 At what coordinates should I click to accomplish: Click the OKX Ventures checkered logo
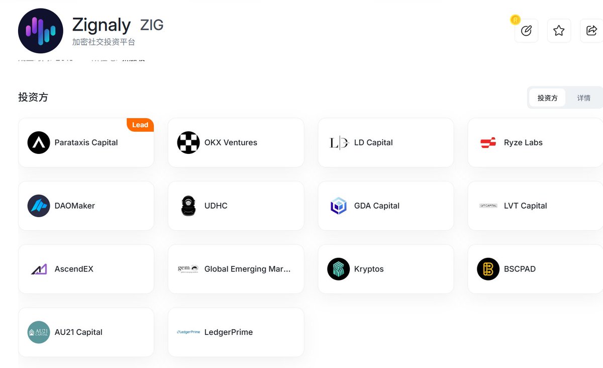[x=188, y=143]
